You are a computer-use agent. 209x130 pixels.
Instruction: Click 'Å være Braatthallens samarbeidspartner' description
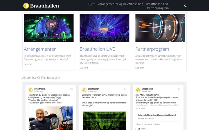click(x=159, y=60)
